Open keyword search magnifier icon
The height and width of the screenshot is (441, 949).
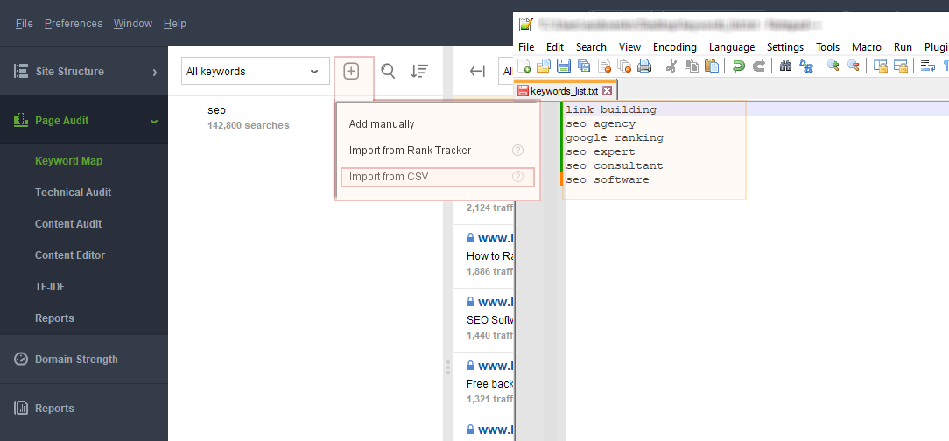coord(388,72)
